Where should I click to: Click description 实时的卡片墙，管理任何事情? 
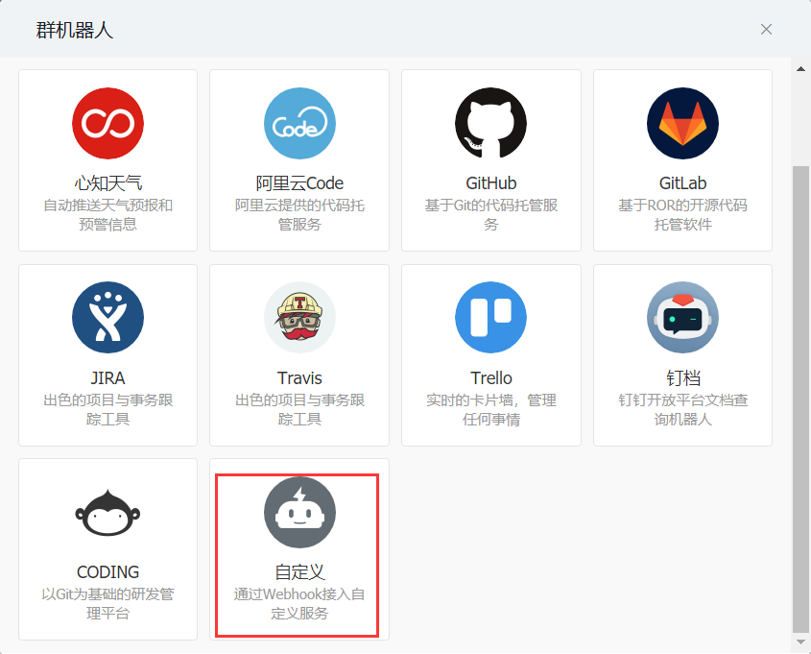tap(490, 409)
